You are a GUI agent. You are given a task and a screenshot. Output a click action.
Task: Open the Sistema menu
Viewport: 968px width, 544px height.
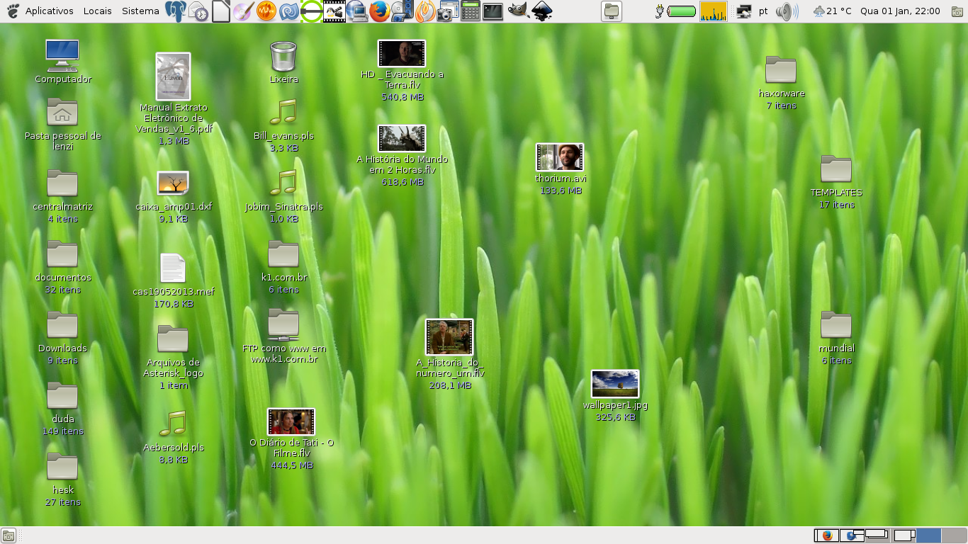(140, 11)
